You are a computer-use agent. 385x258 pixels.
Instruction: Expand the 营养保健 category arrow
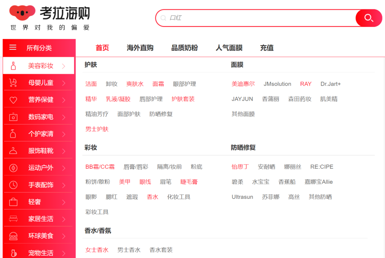coord(64,100)
